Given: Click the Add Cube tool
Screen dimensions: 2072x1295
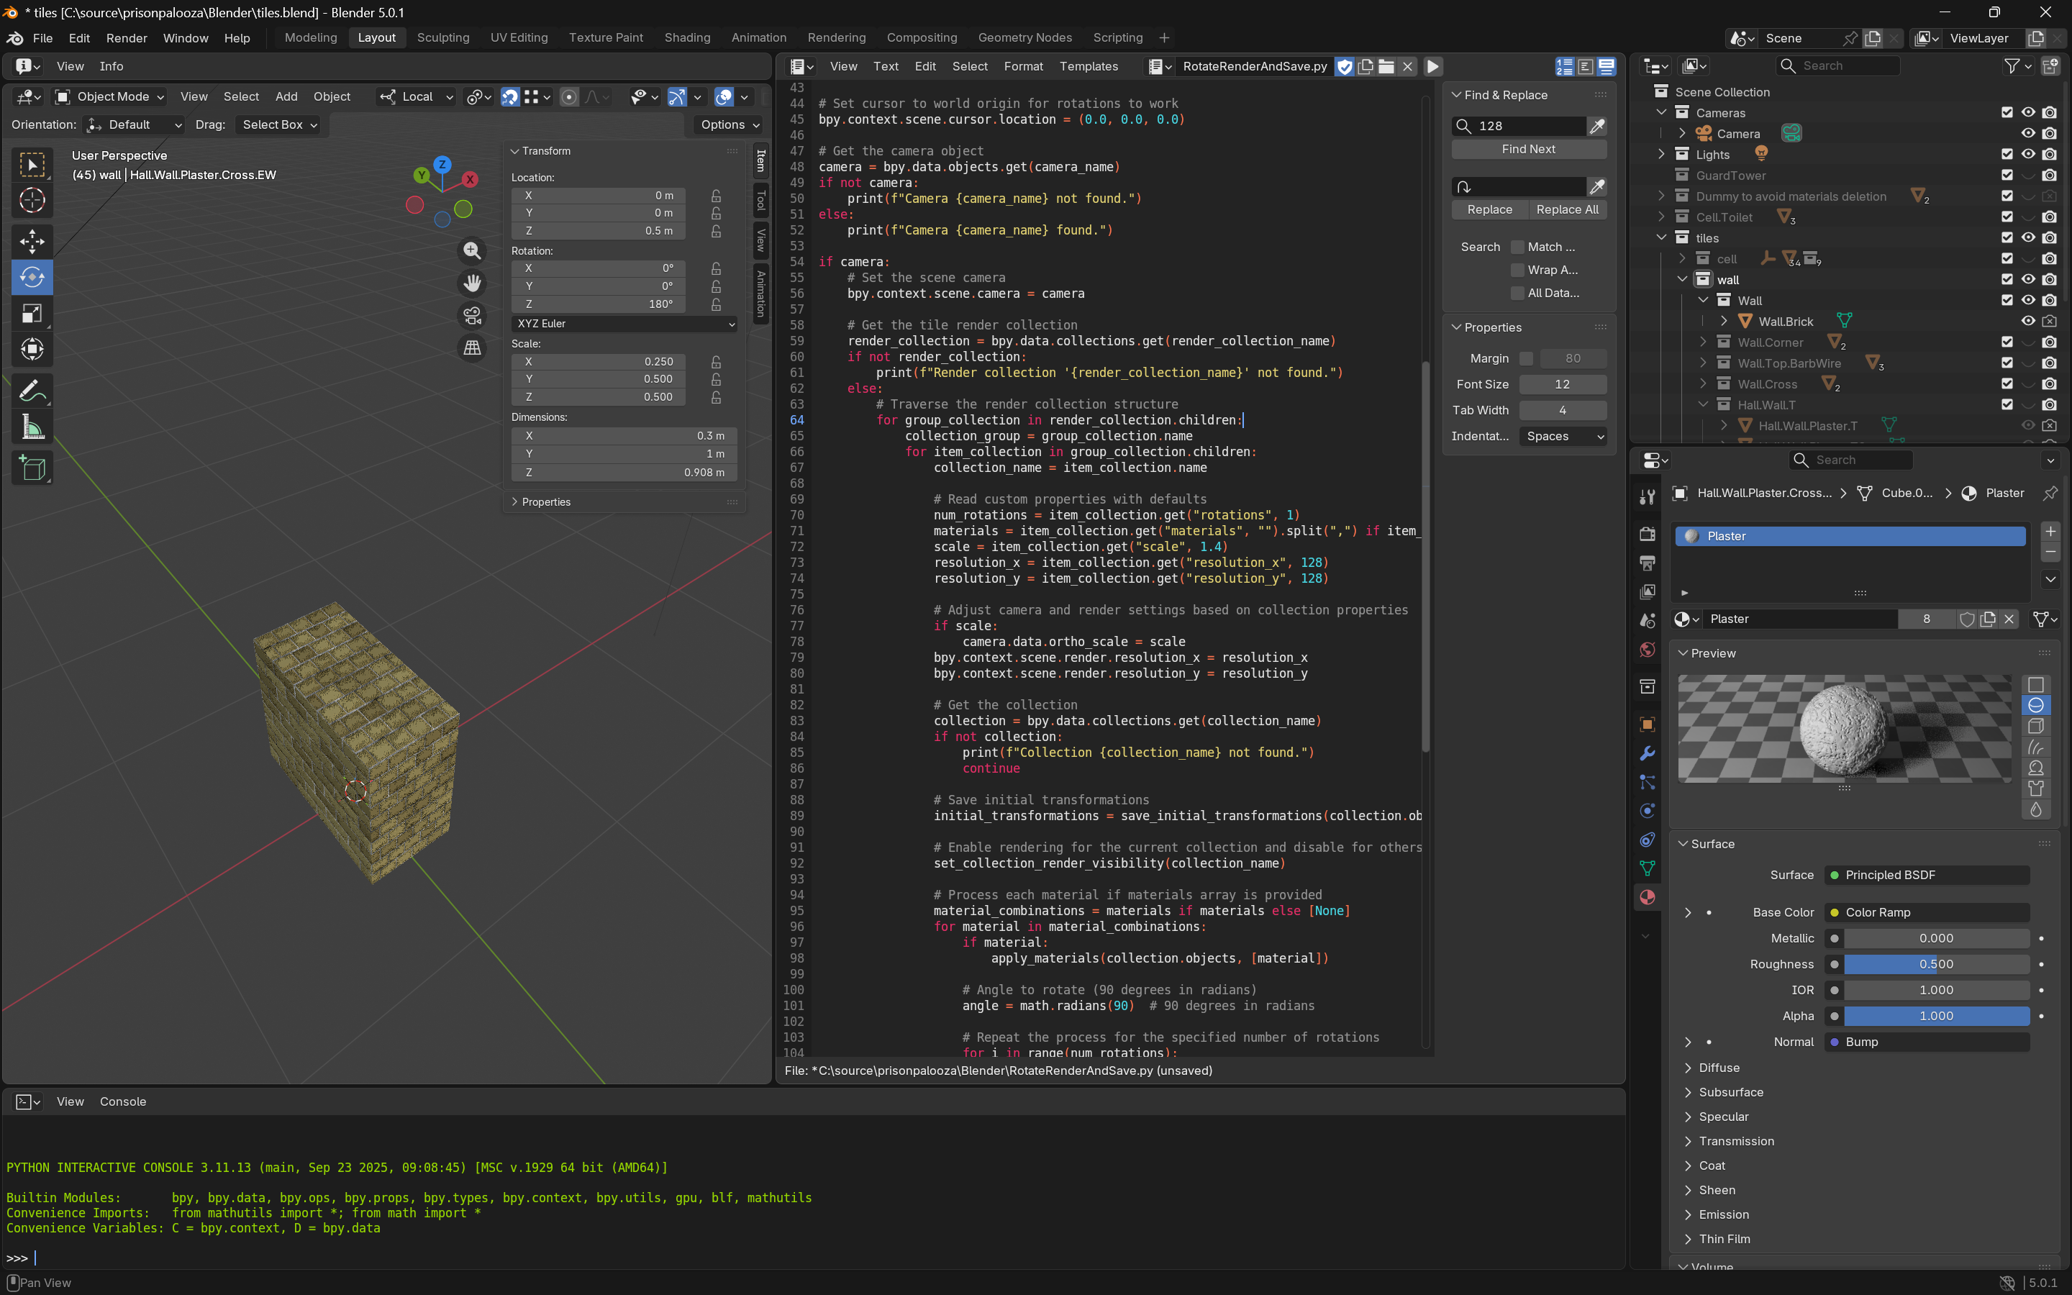Looking at the screenshot, I should point(32,468).
